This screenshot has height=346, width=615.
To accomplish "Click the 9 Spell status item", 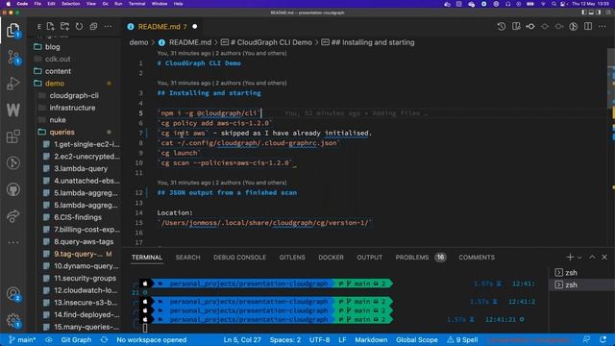I will tap(462, 339).
